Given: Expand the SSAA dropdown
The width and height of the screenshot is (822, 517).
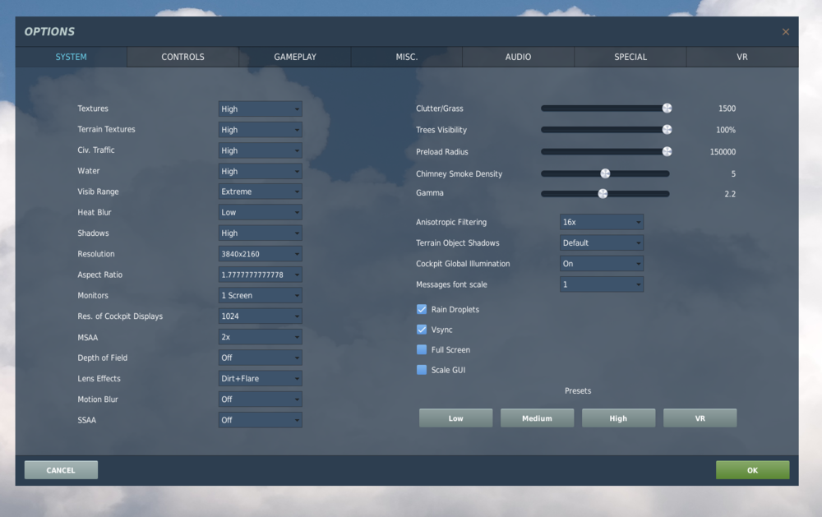Looking at the screenshot, I should coord(260,420).
